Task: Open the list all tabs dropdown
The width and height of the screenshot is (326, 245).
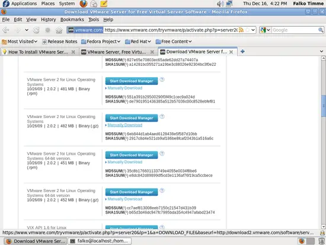Action: point(321,52)
